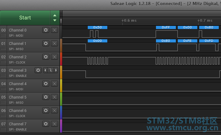This screenshot has width=221, height=135.
Task: Click the +0.7 ms time marker
Action: pyautogui.click(x=205, y=20)
